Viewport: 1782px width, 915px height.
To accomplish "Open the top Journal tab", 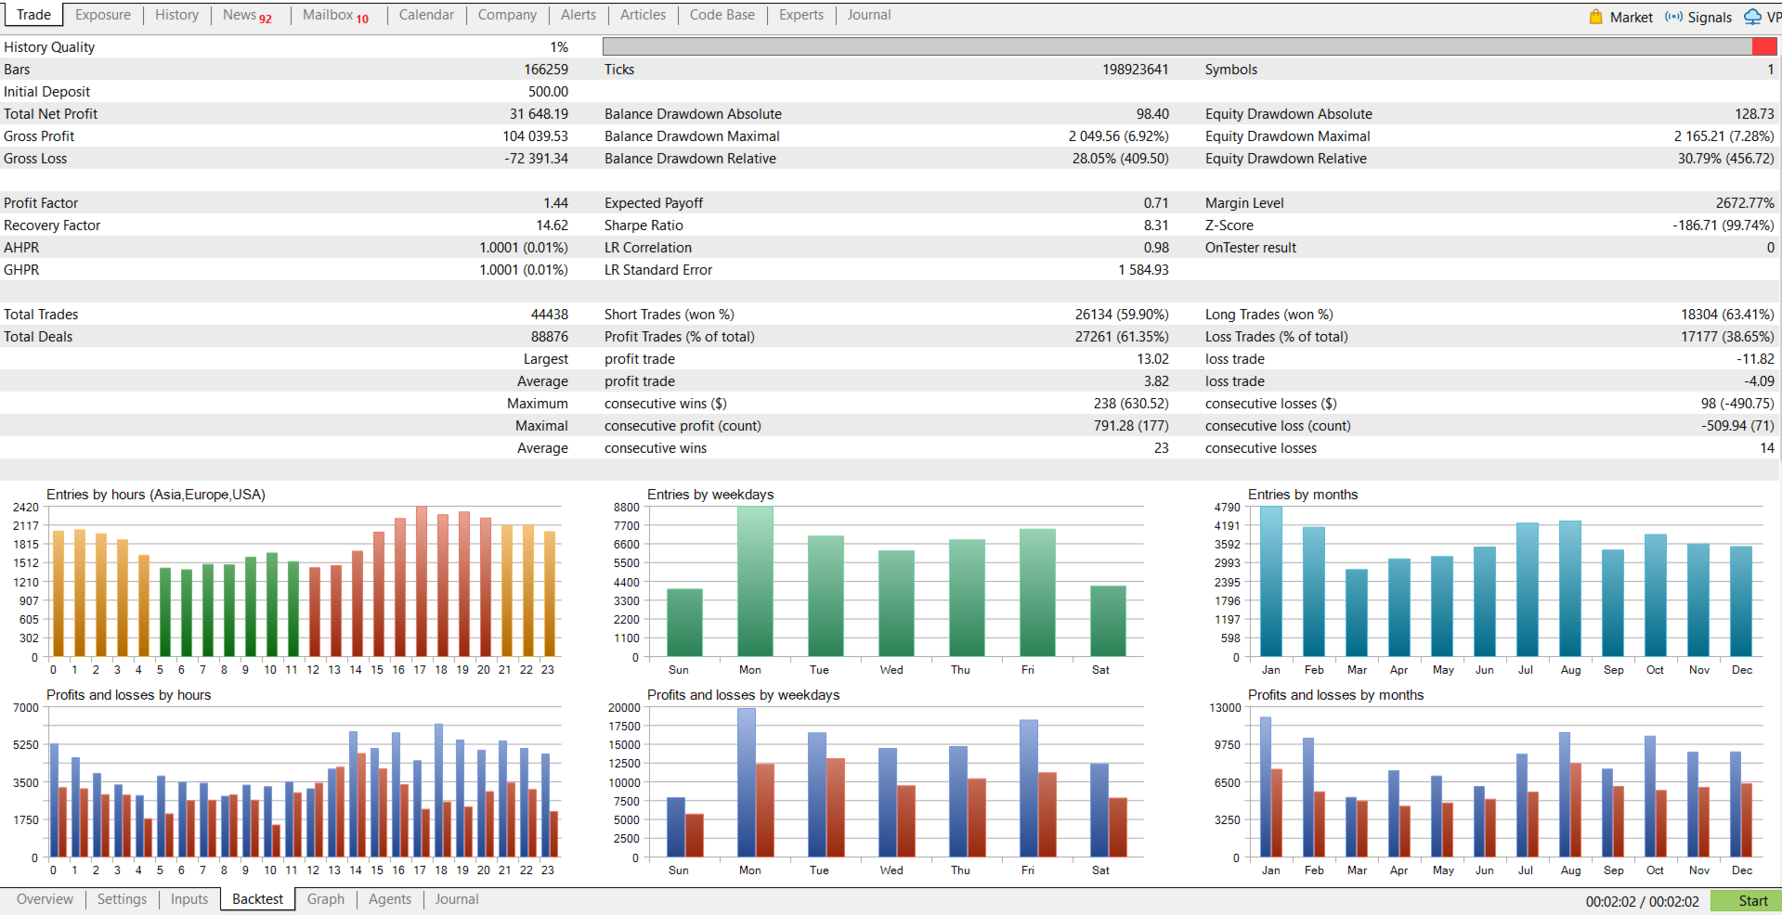I will pos(868,15).
